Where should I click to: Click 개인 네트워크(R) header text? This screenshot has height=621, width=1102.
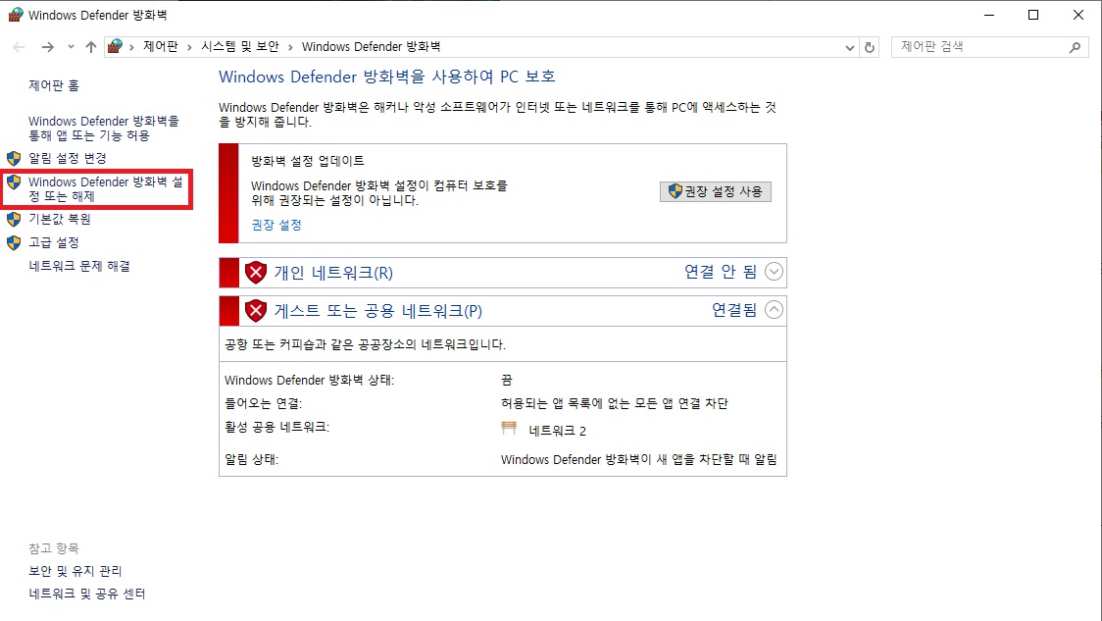[x=333, y=273]
